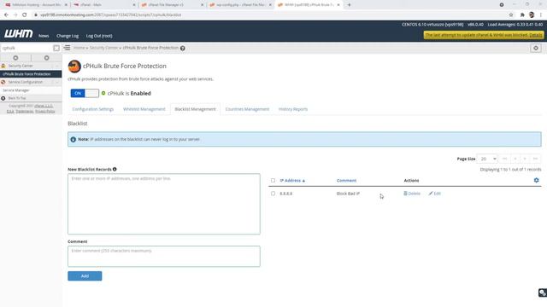Image resolution: width=547 pixels, height=307 pixels.
Task: Click the Add button
Action: [x=85, y=276]
